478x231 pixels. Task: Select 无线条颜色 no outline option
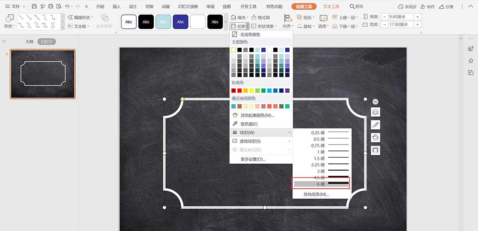click(261, 35)
